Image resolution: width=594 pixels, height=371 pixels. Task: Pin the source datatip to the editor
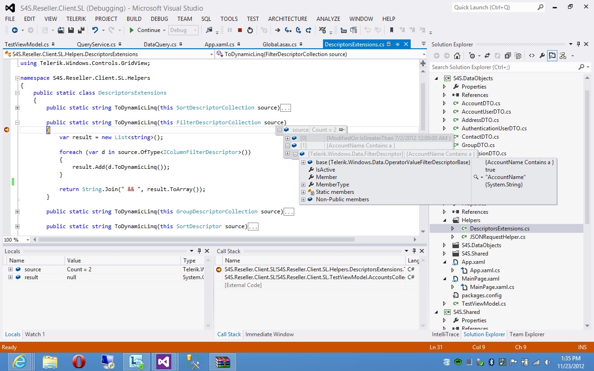tap(342, 130)
